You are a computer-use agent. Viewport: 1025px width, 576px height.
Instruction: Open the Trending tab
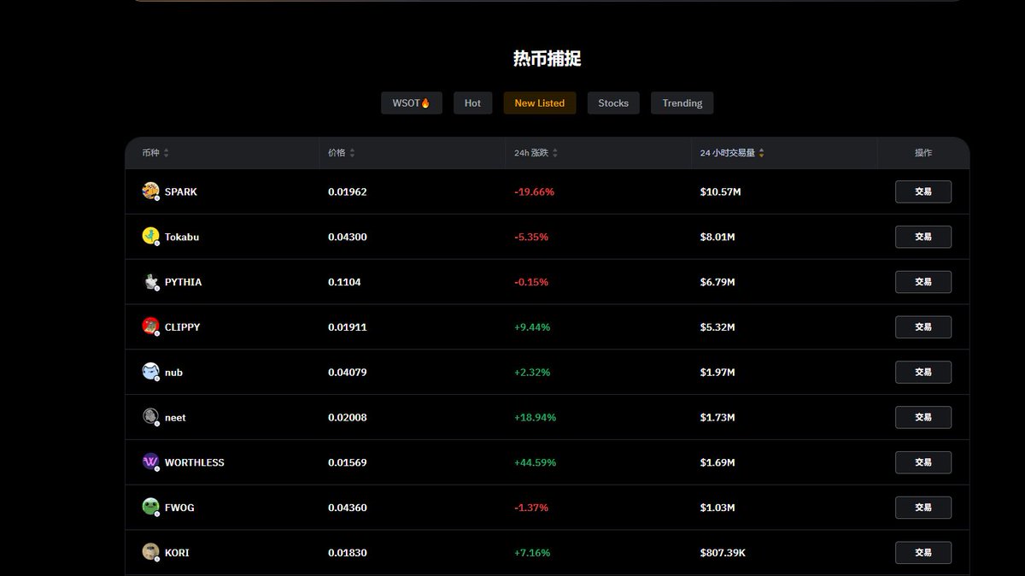point(682,103)
